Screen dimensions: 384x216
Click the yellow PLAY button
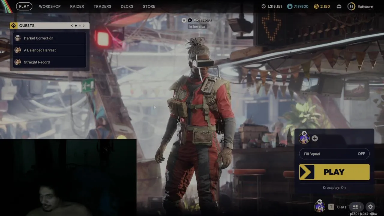(334, 172)
